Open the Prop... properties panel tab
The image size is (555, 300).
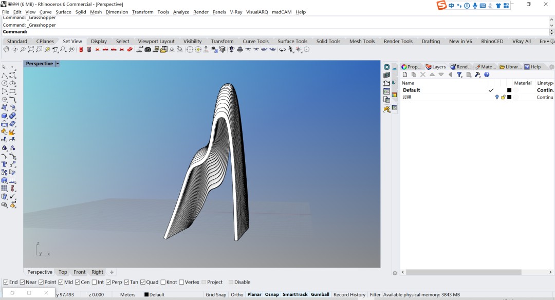(x=412, y=66)
